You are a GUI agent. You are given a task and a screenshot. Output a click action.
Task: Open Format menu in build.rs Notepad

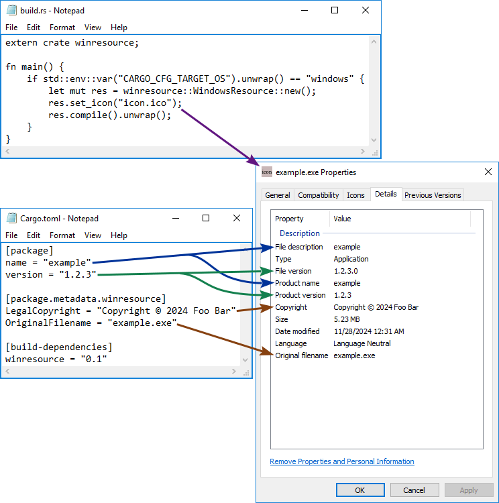click(62, 27)
